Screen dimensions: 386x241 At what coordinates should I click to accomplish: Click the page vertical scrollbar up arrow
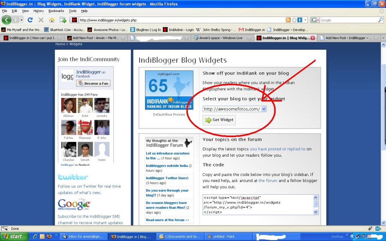[x=383, y=45]
